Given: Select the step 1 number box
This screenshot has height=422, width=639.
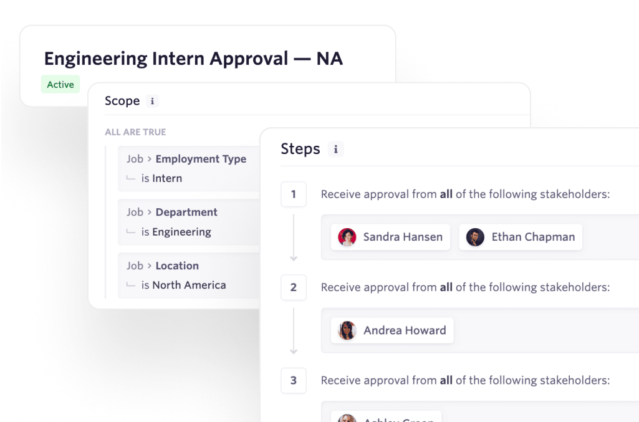Looking at the screenshot, I should point(294,194).
